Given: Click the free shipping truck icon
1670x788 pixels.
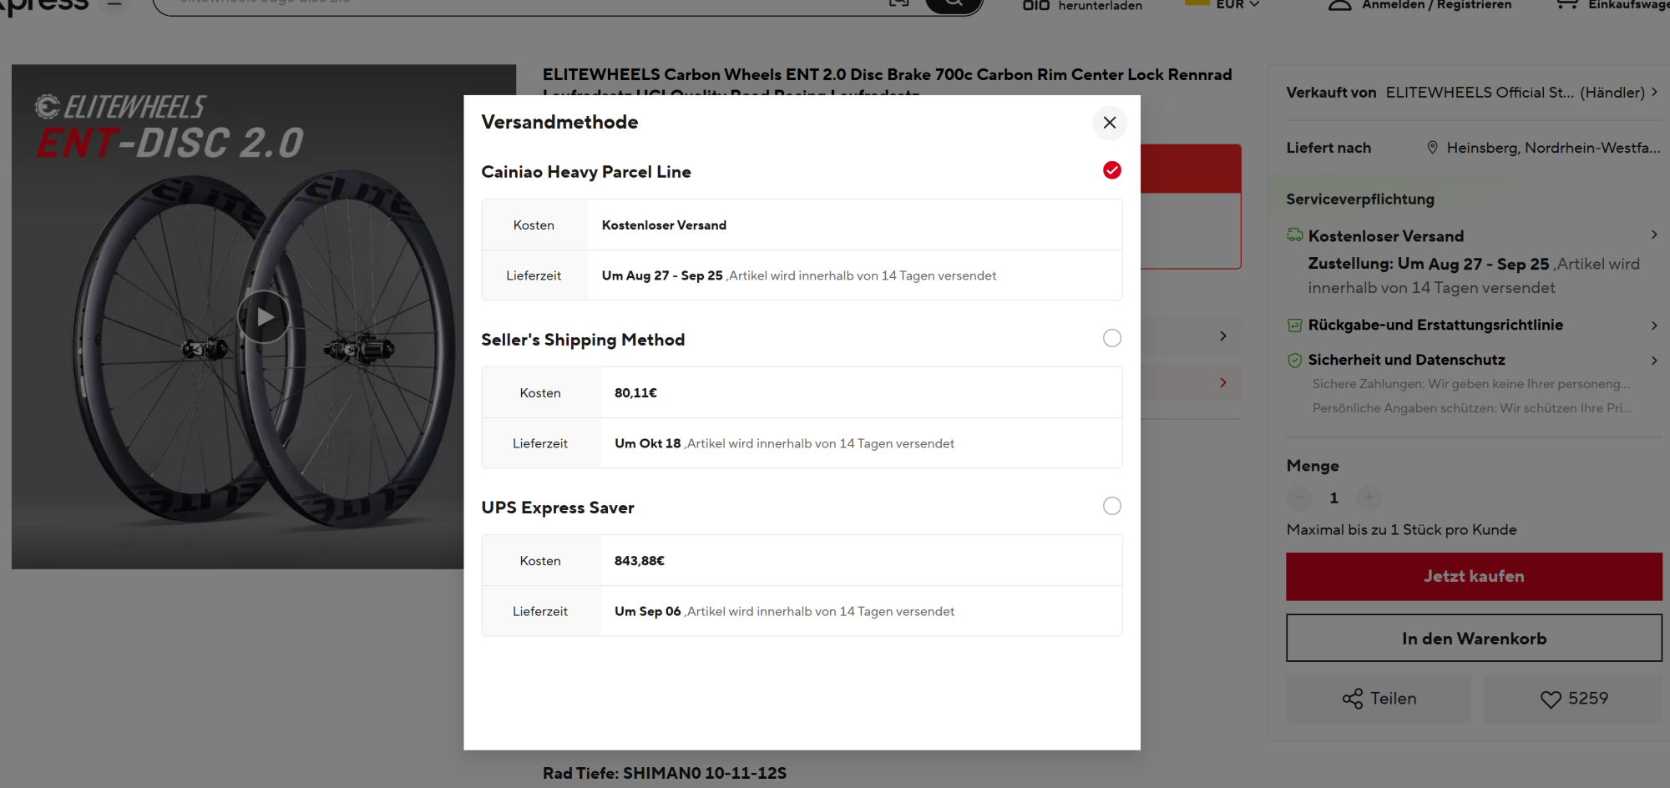Looking at the screenshot, I should coord(1295,235).
